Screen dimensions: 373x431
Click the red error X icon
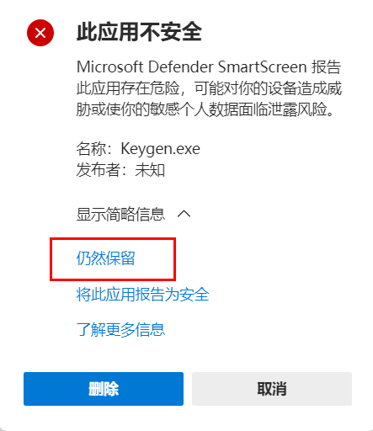click(x=40, y=33)
